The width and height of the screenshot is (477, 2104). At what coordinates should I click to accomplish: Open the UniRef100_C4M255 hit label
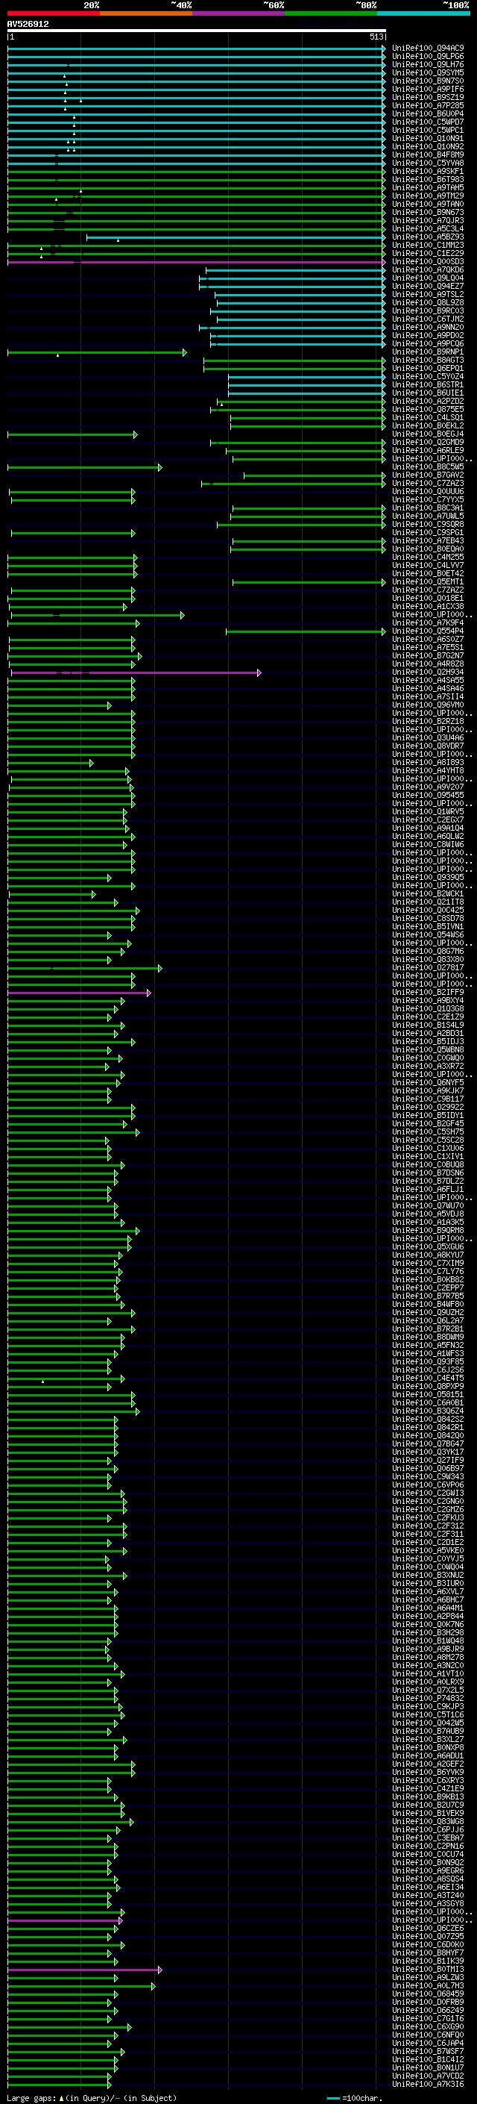pyautogui.click(x=428, y=557)
